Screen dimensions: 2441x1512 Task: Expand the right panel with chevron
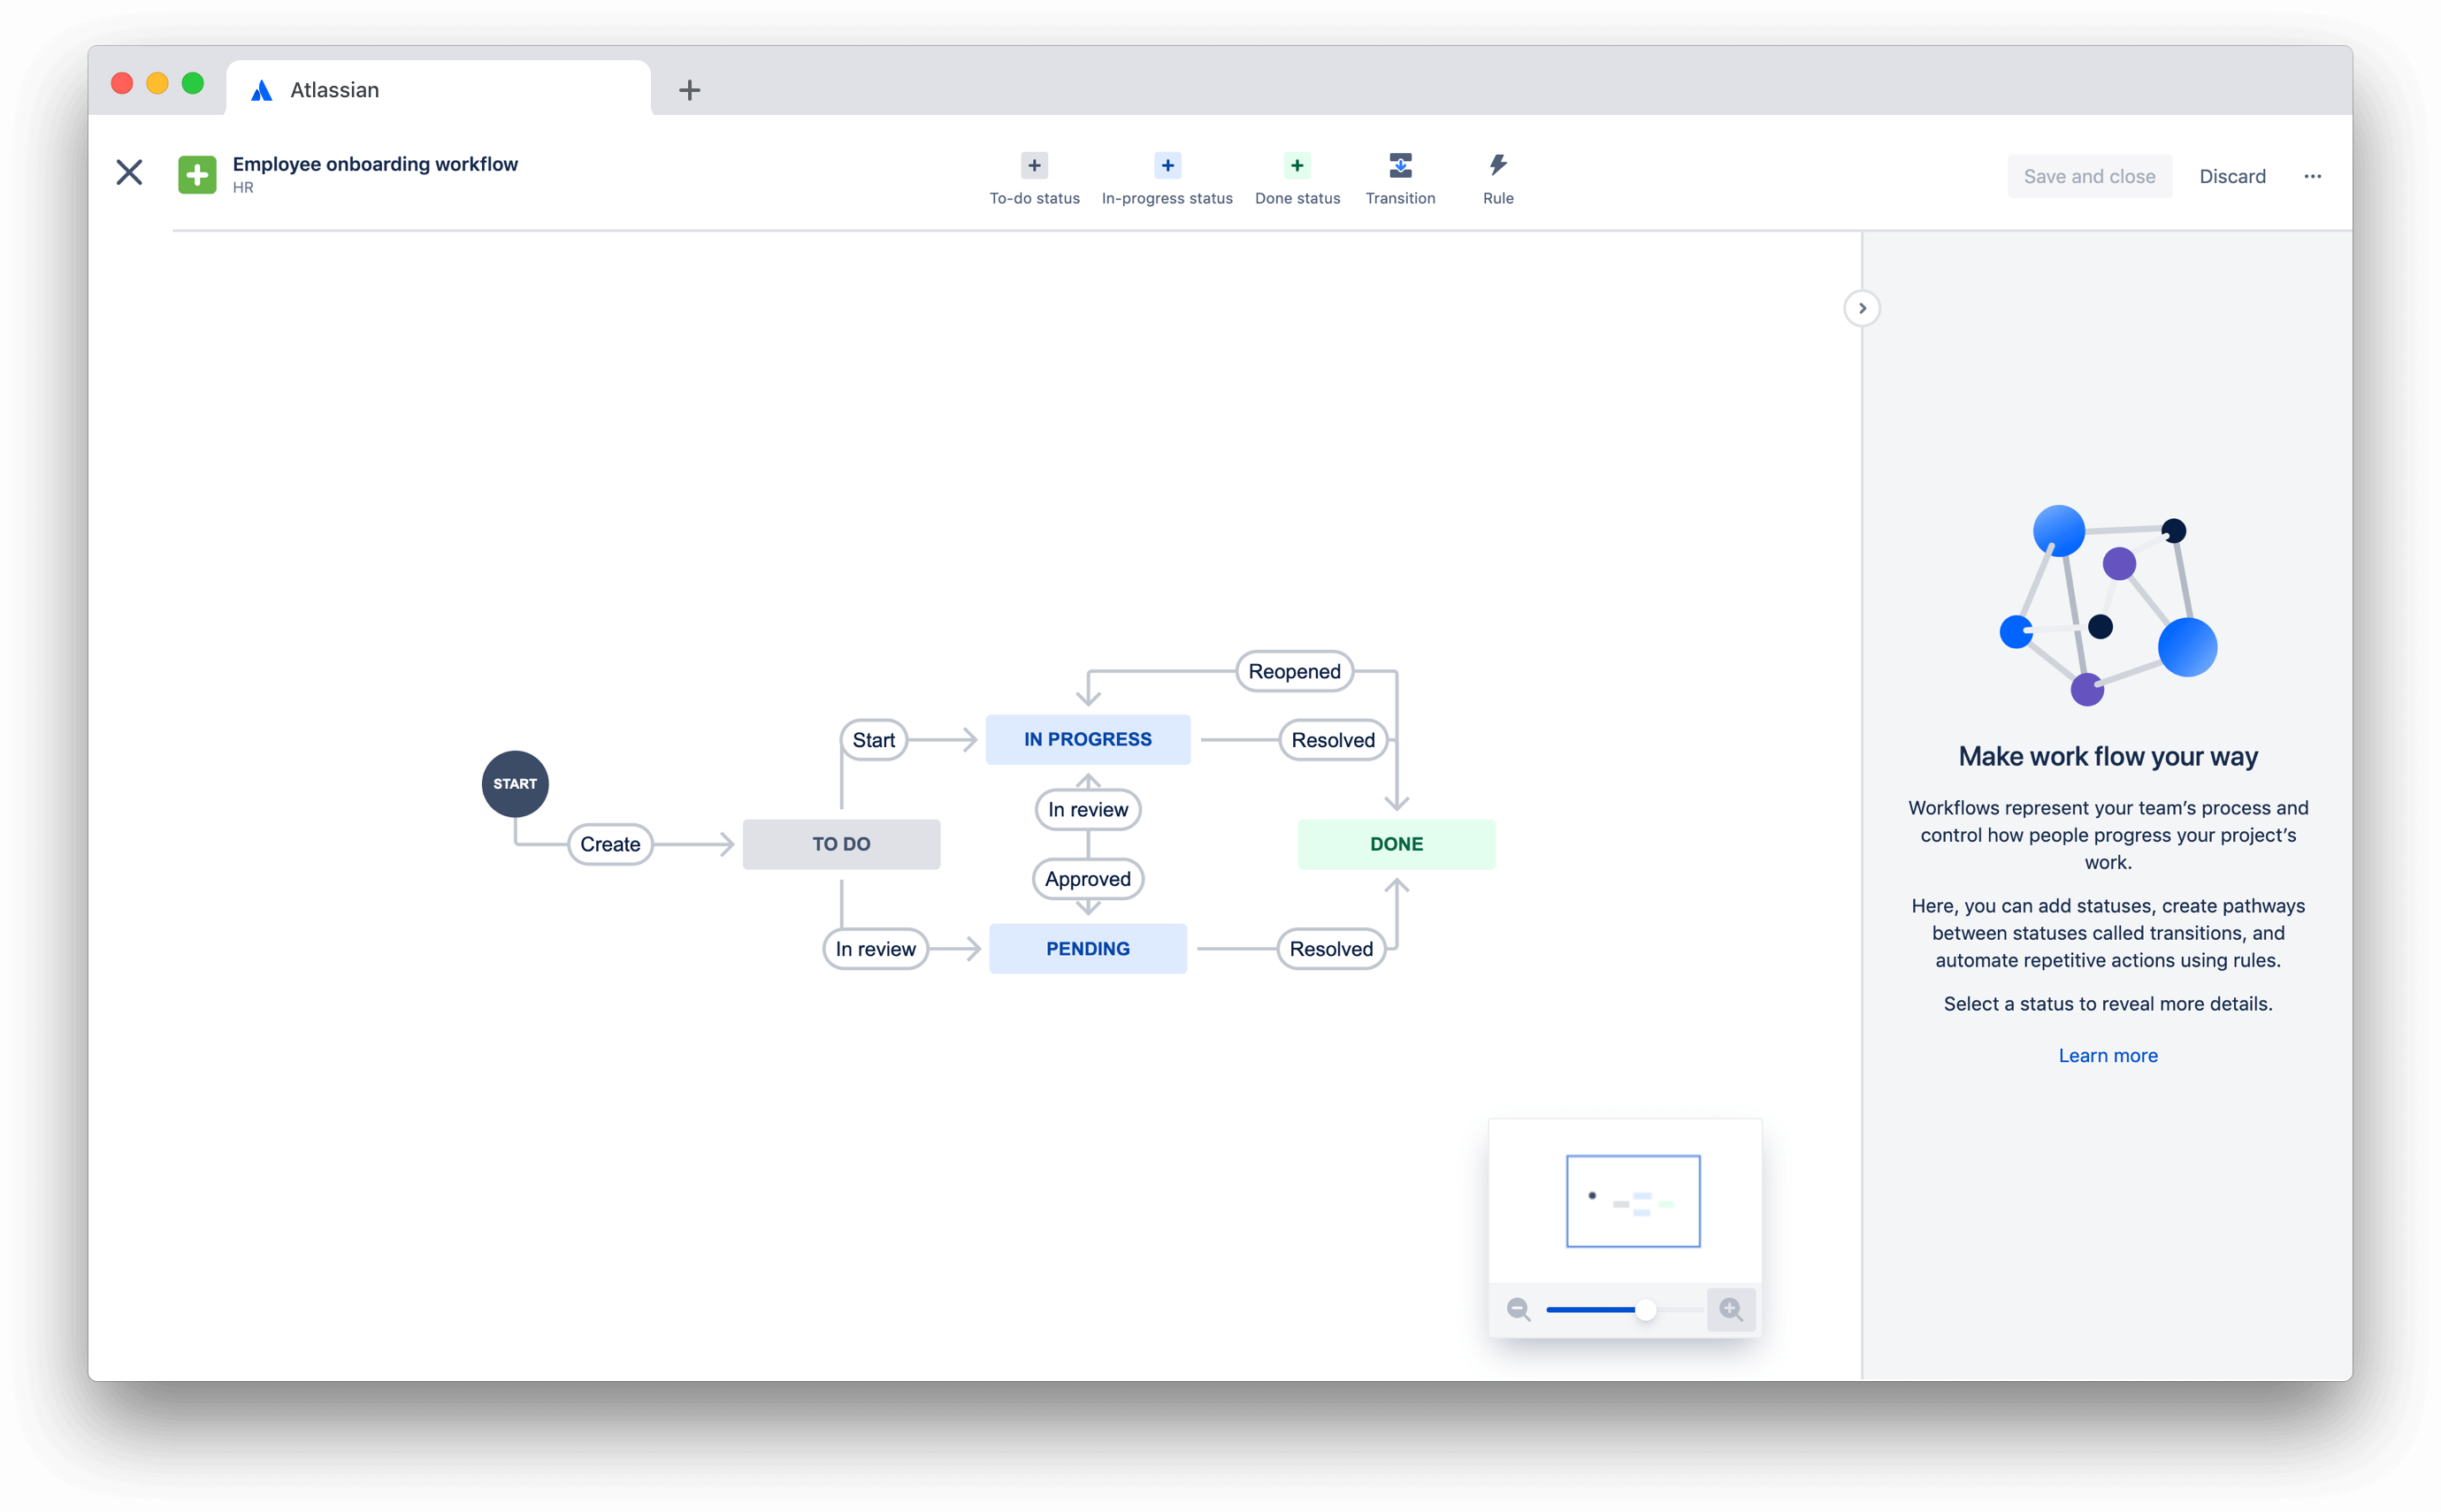coord(1862,309)
